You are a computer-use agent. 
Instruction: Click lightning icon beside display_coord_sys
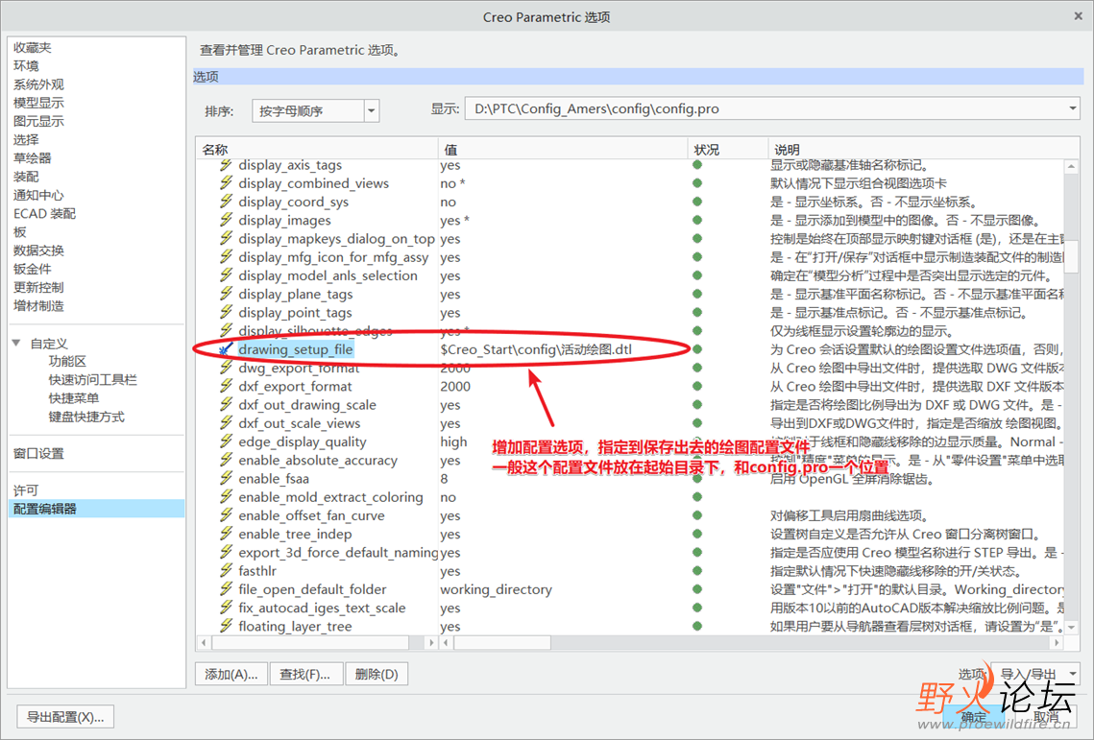226,202
